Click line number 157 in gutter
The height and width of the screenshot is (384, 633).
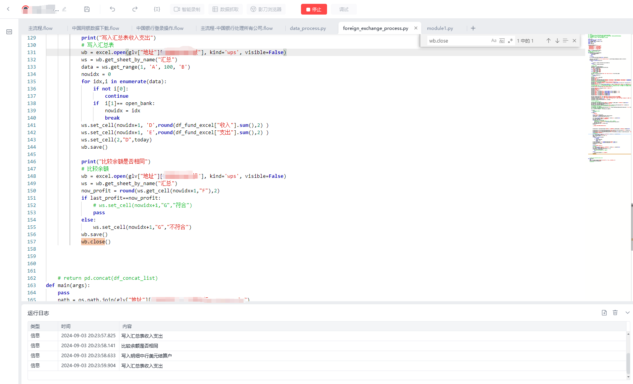click(31, 242)
